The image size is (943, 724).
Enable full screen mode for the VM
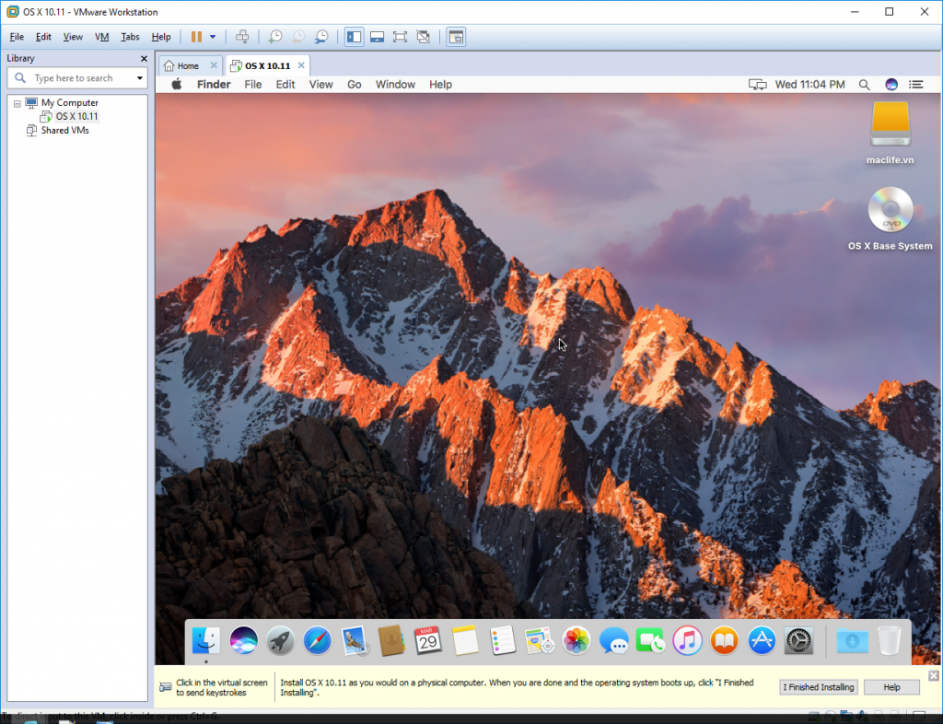398,37
